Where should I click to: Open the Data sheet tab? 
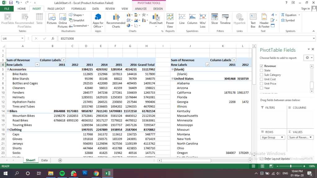pyautogui.click(x=44, y=160)
